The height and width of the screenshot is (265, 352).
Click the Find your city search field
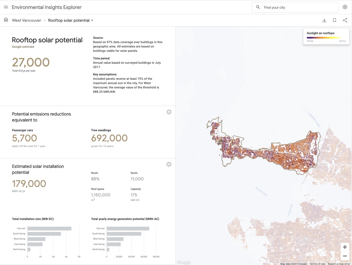pos(295,7)
